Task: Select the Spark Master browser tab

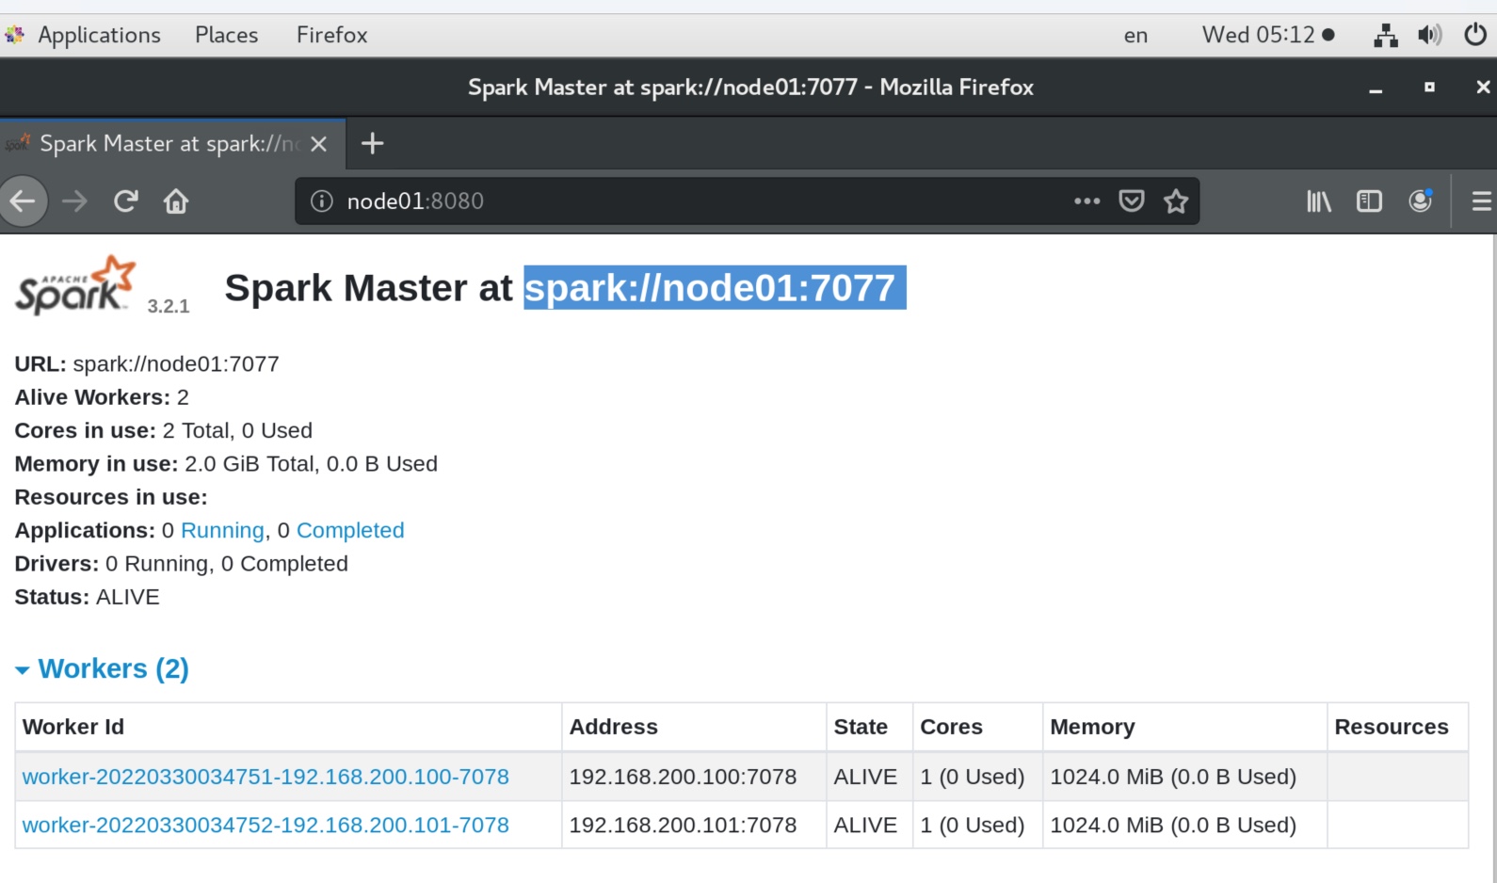Action: 172,143
